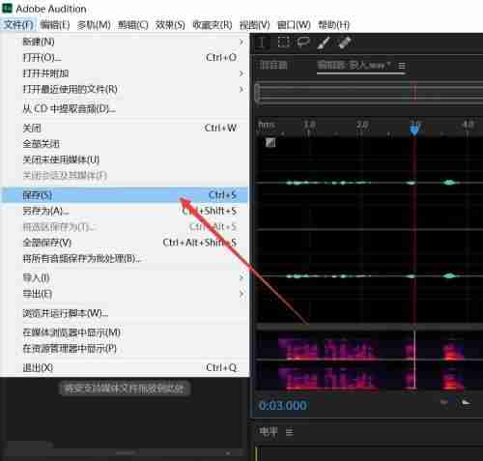Click the hms time format label

[267, 125]
